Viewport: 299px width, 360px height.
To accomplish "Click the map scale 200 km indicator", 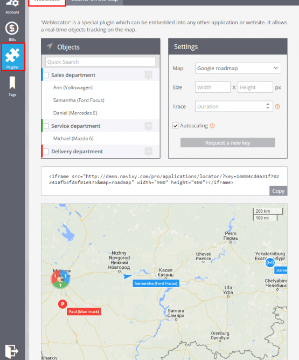I will point(268,211).
